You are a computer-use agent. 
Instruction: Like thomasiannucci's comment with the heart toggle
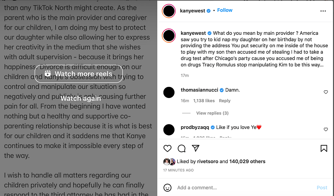pyautogui.click(x=326, y=92)
